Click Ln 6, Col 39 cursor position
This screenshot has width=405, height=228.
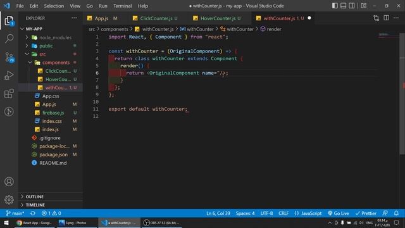(x=218, y=213)
